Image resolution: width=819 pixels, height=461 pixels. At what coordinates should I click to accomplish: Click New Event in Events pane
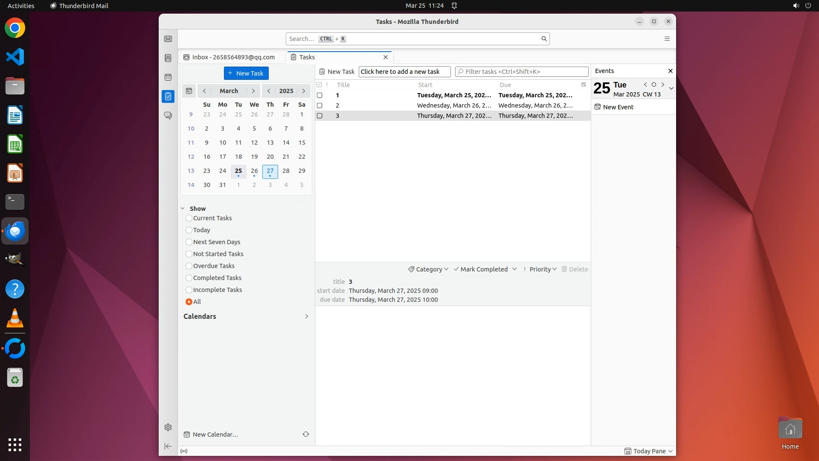(x=618, y=107)
